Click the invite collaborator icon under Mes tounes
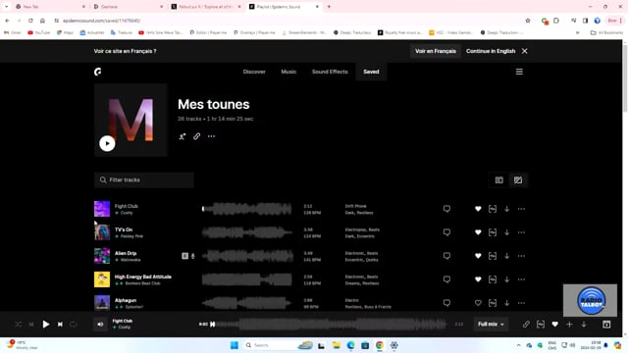628x353 pixels. pos(183,136)
